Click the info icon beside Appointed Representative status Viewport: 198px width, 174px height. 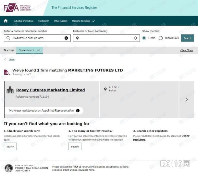[78, 111]
